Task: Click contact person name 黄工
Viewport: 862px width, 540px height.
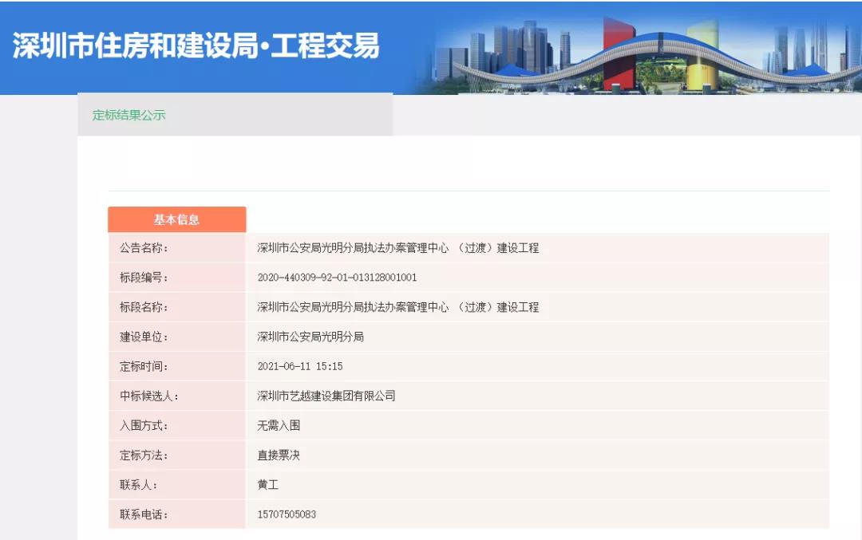Action: [x=268, y=485]
